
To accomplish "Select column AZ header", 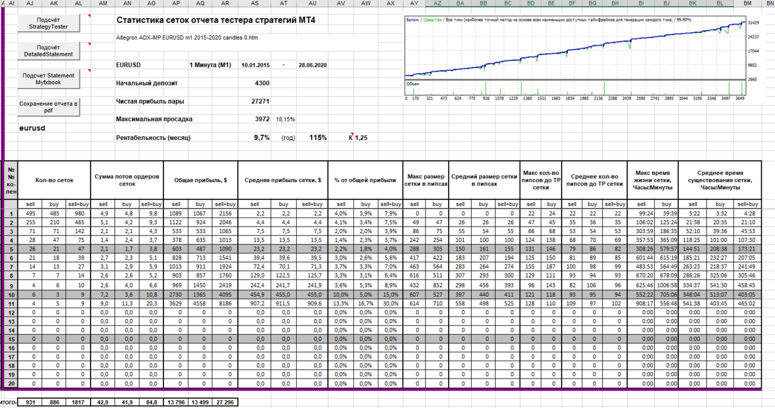I will [437, 4].
